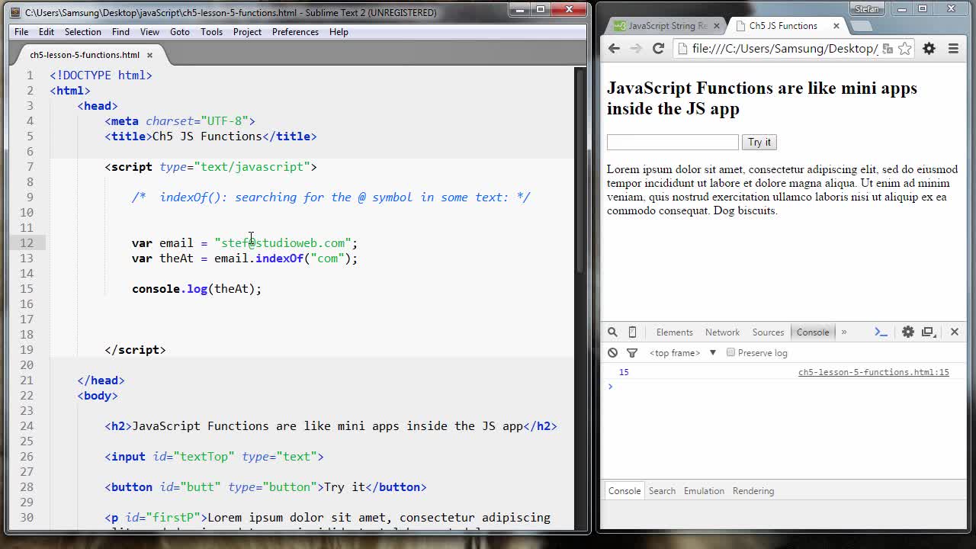Click the Stefan profile button in Chrome

867,8
